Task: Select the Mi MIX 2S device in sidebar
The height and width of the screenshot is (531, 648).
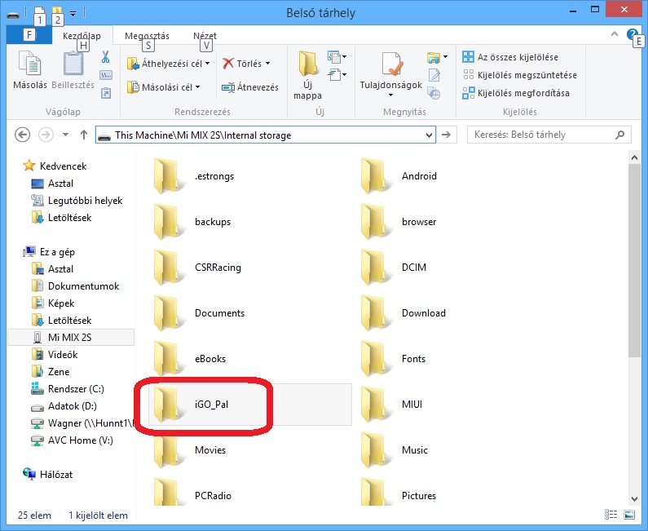Action: click(68, 337)
